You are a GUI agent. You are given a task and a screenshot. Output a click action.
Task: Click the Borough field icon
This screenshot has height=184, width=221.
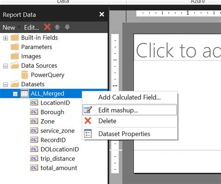click(x=34, y=112)
